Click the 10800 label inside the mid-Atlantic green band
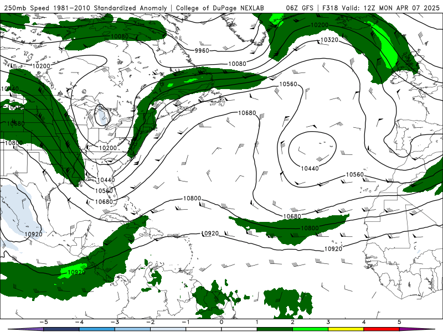Screen dimensions: 443x332 (310, 228)
